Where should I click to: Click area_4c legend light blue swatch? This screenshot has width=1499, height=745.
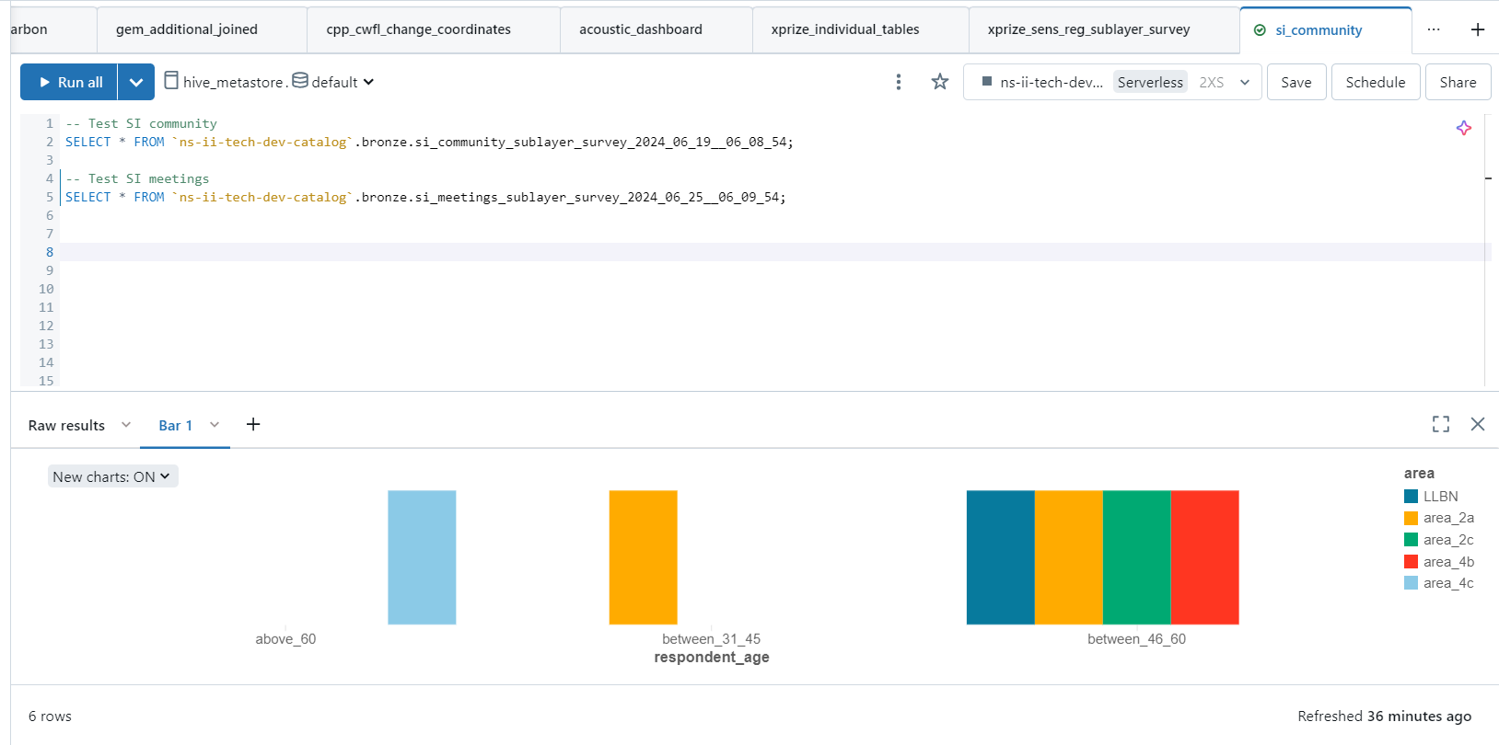click(x=1411, y=583)
